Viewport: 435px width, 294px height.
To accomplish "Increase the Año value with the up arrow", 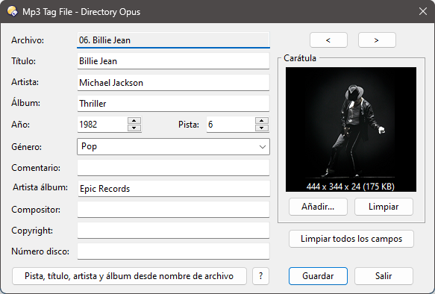I will (134, 121).
